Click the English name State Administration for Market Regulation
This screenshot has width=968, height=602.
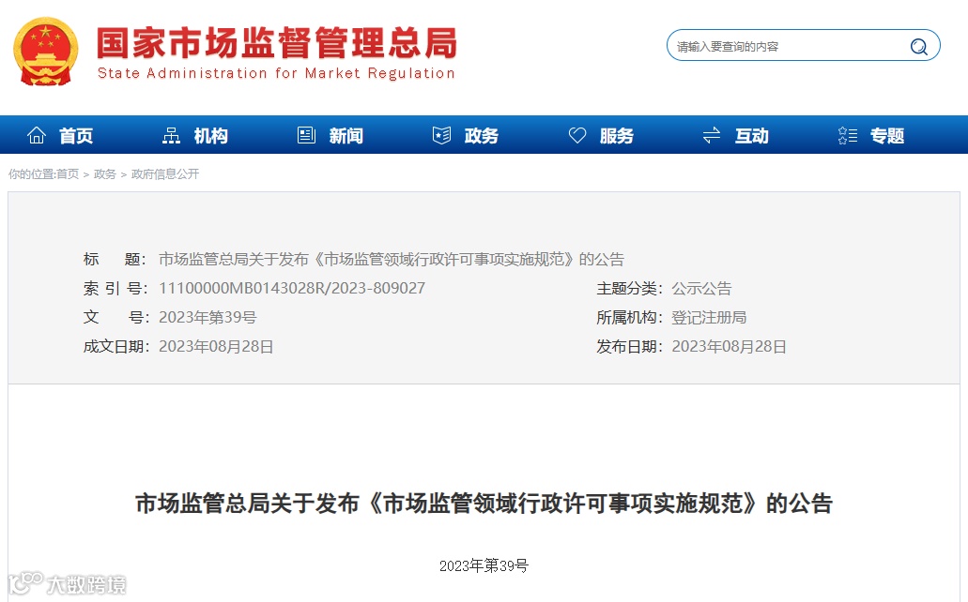(x=276, y=73)
